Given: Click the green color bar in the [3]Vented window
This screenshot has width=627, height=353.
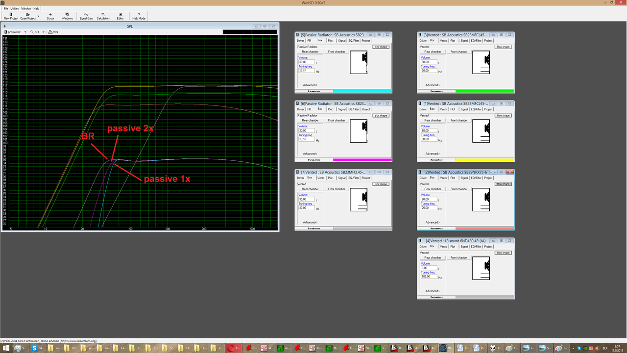Looking at the screenshot, I should 485,91.
